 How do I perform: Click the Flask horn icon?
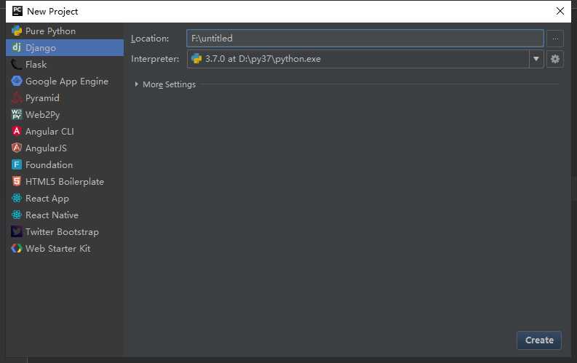(x=17, y=64)
